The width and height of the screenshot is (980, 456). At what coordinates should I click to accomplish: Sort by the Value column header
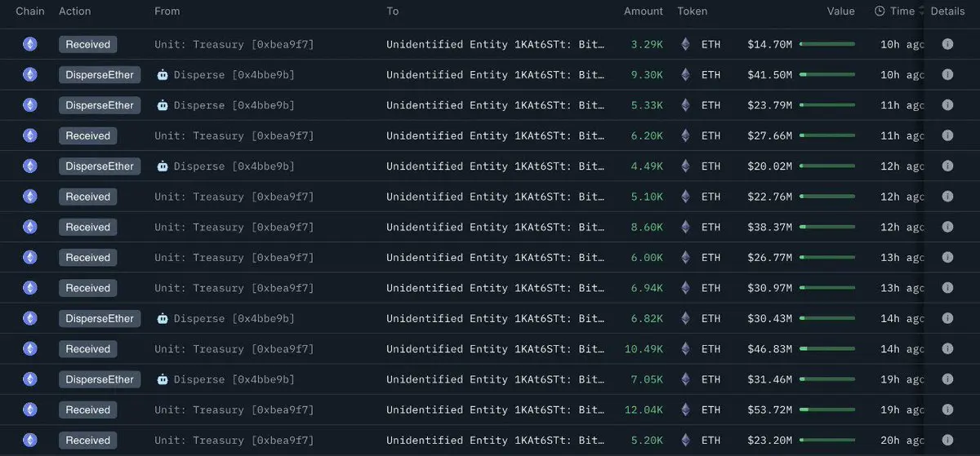tap(840, 11)
